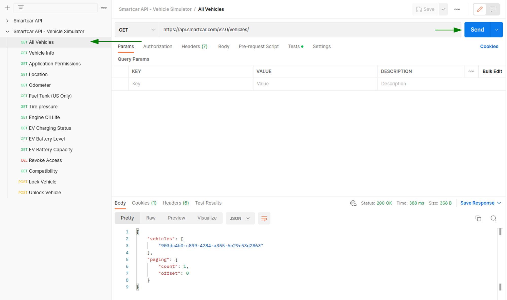This screenshot has width=507, height=300.
Task: Open the POST Lock Vehicle request
Action: [56, 182]
